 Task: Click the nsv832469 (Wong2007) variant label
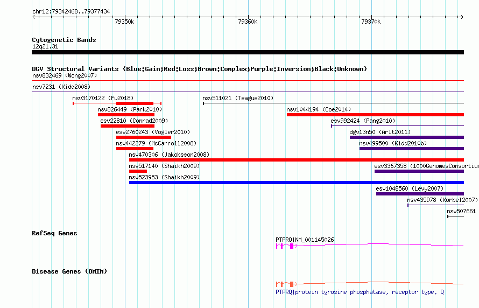tap(65, 75)
